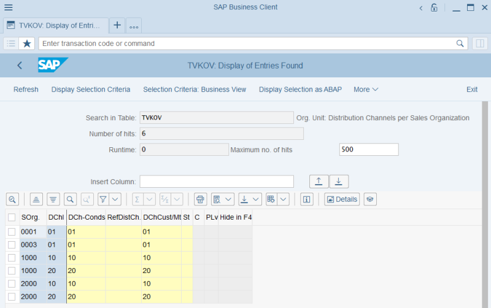Click the Insert Column input field
This screenshot has height=308, width=491.
(x=217, y=182)
